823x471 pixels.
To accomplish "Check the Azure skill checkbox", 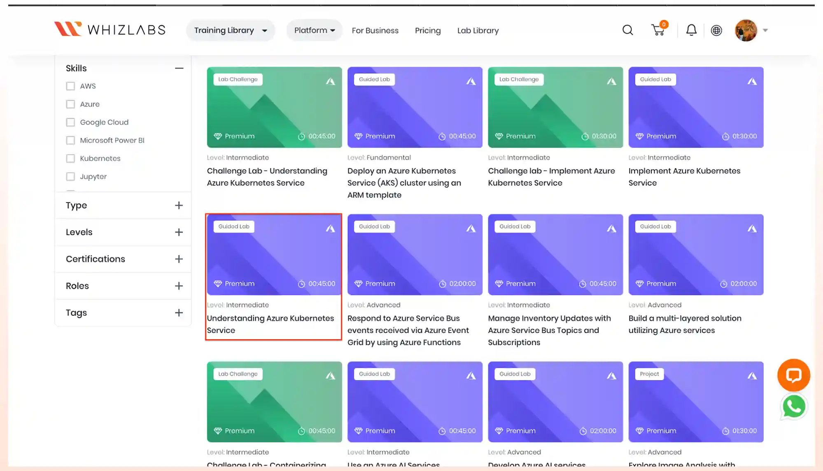I will [70, 104].
